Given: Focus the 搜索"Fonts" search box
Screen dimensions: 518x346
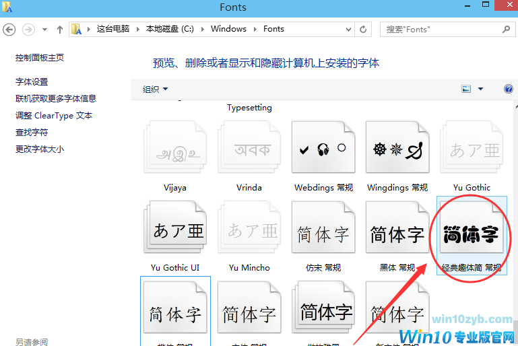Looking at the screenshot, I should tap(447, 30).
